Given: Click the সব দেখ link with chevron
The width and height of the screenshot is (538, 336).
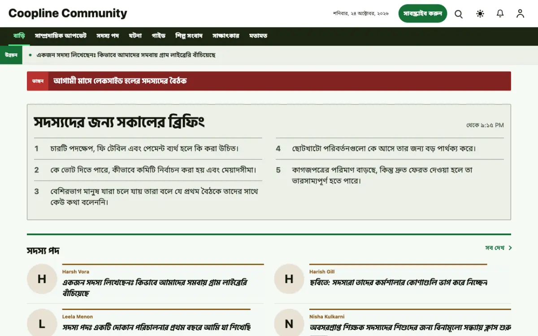Looking at the screenshot, I should 499,248.
